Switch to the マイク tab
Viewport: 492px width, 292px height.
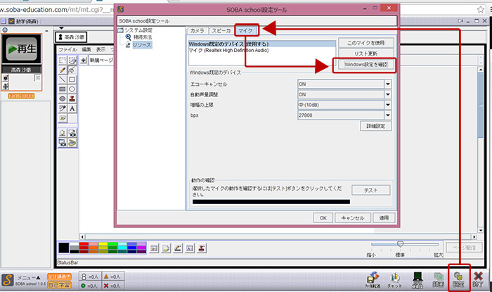point(245,30)
